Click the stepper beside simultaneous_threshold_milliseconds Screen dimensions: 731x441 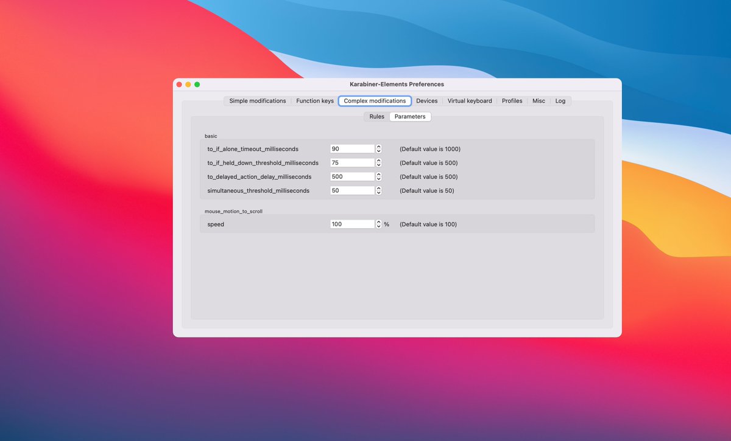(379, 191)
